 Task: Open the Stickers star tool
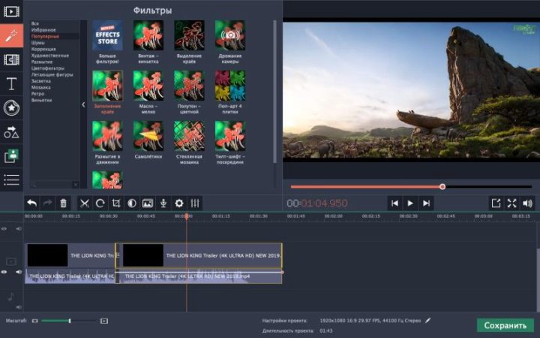pos(11,108)
